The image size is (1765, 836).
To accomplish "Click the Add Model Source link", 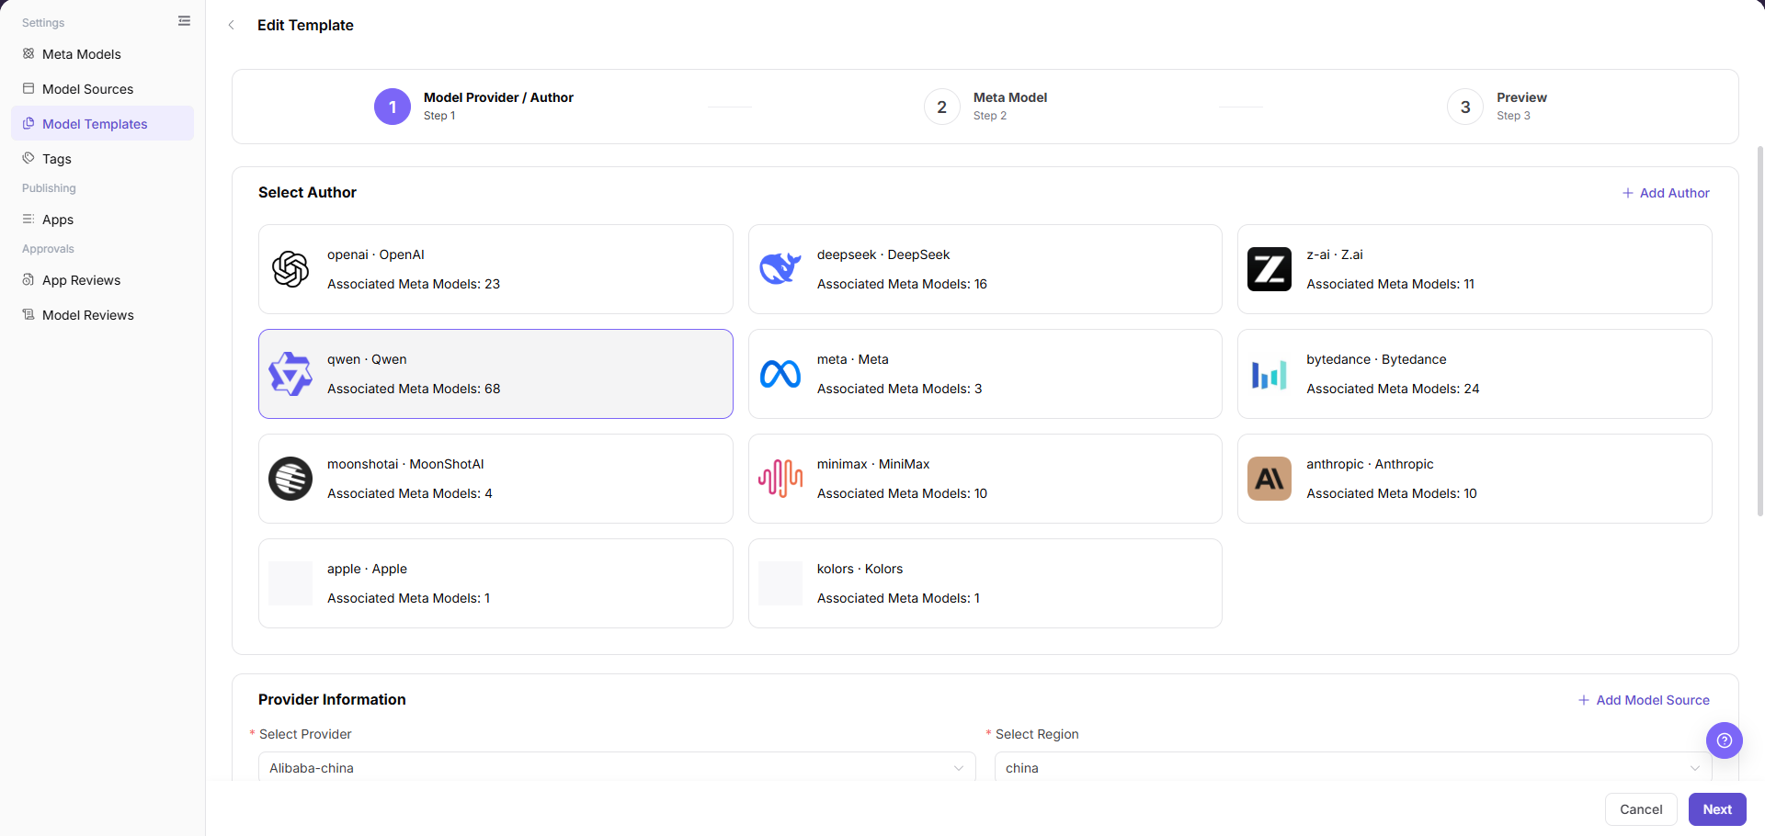I will point(1644,700).
